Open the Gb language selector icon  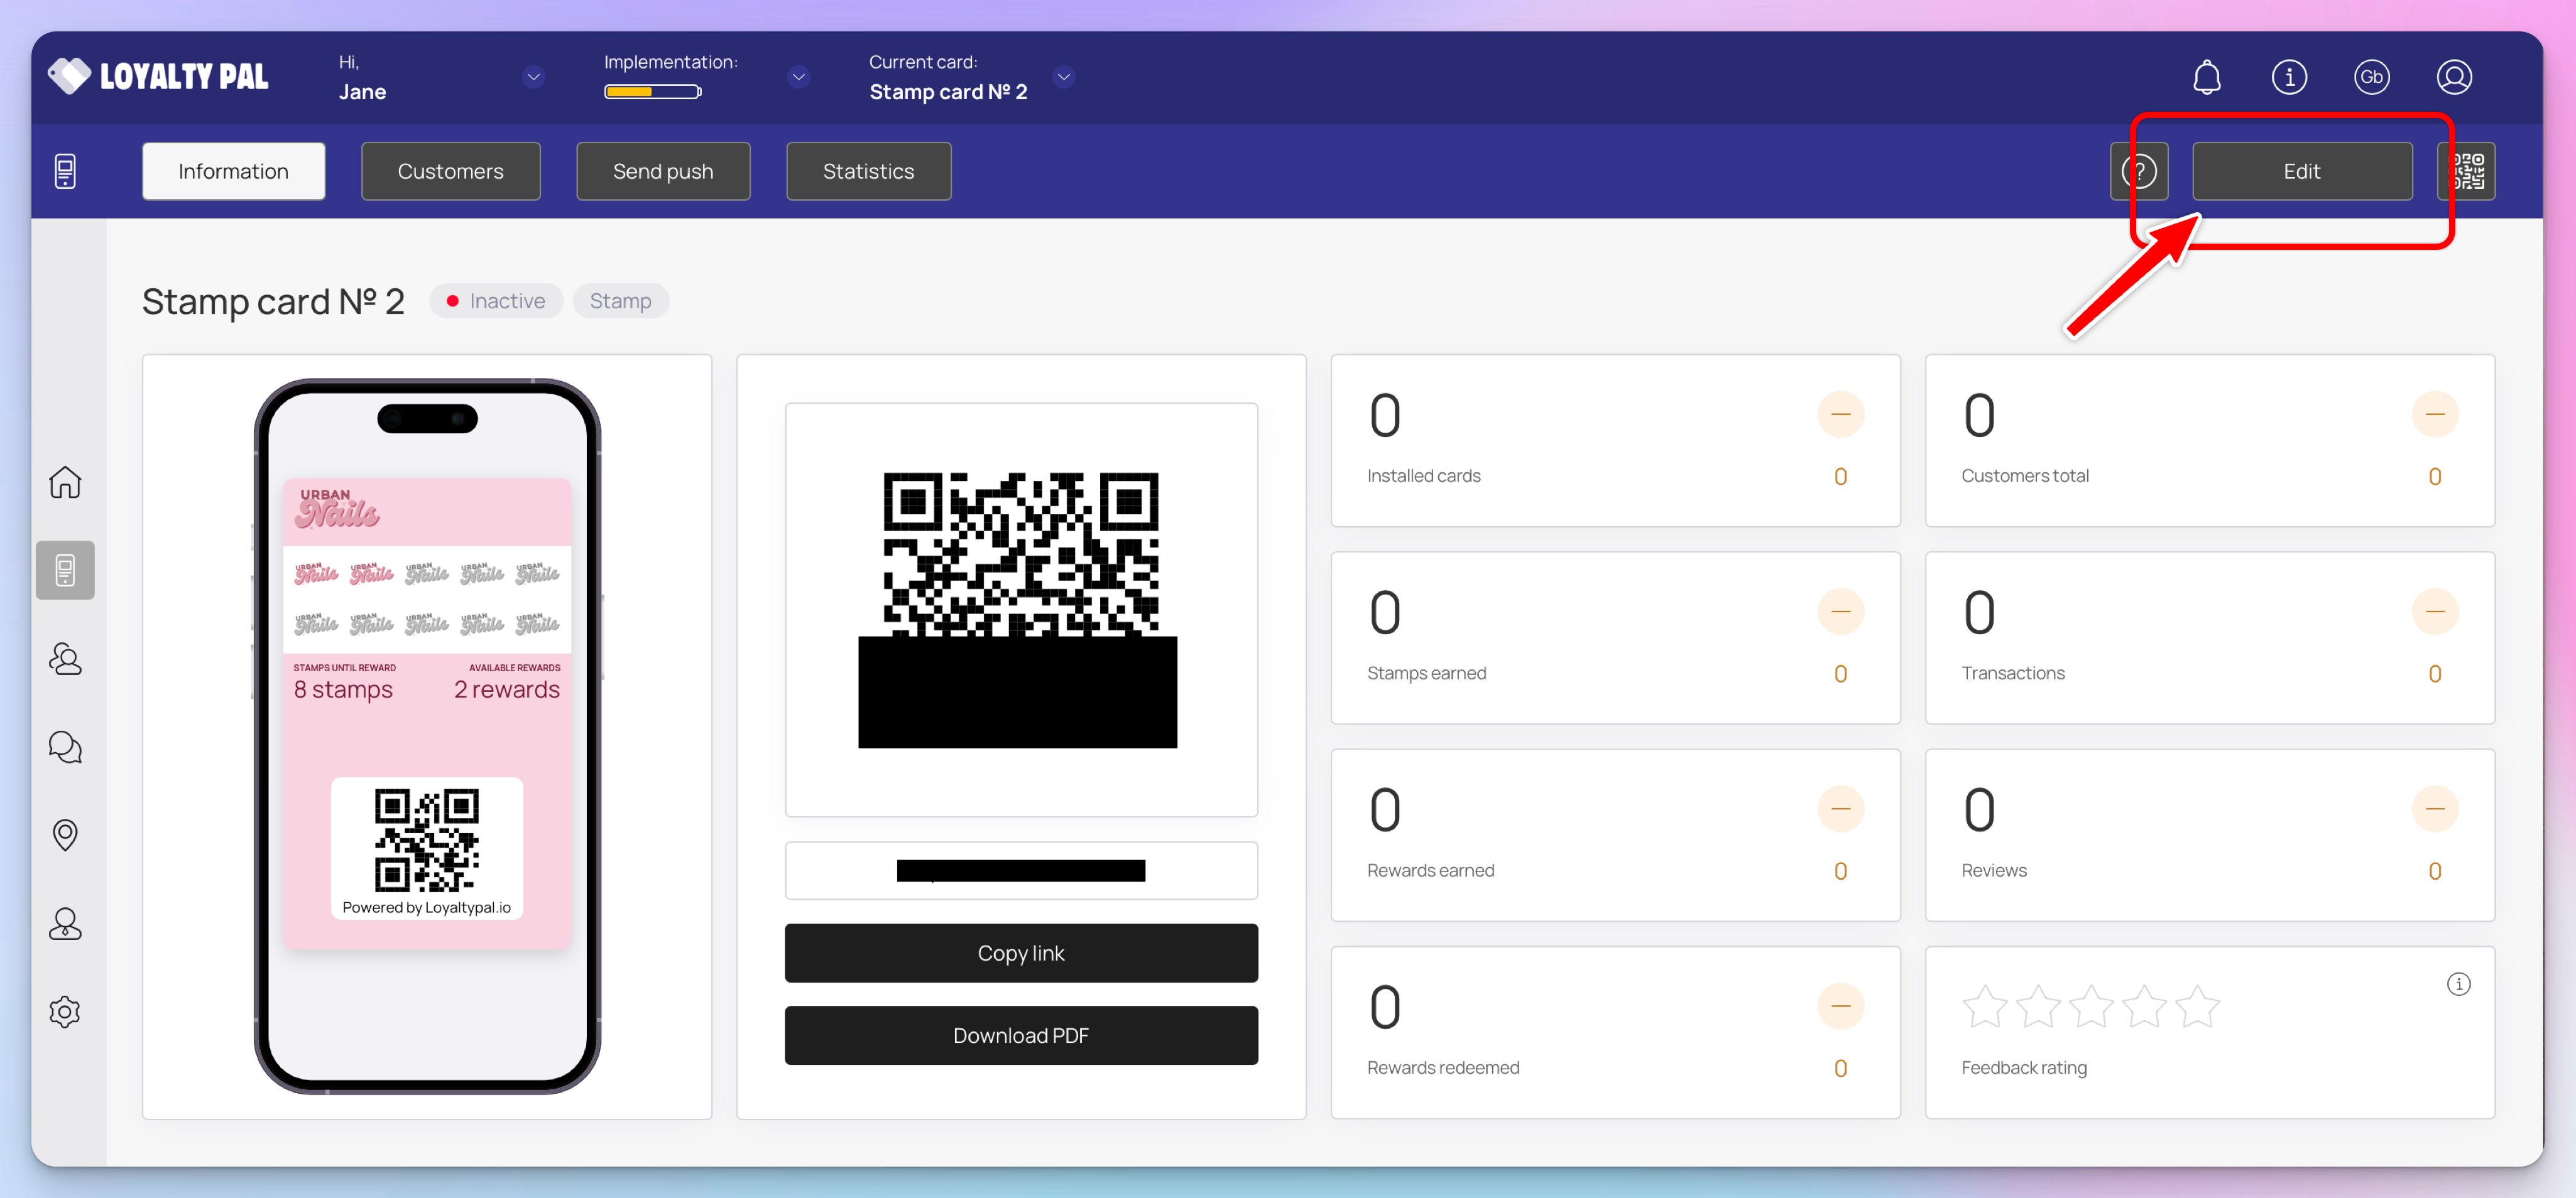2371,77
